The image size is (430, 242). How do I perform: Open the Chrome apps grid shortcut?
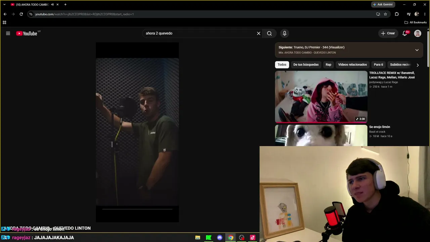click(4, 23)
